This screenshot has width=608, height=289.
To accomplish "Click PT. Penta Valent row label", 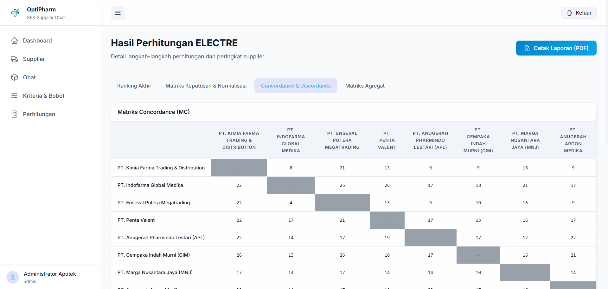I will tap(136, 220).
